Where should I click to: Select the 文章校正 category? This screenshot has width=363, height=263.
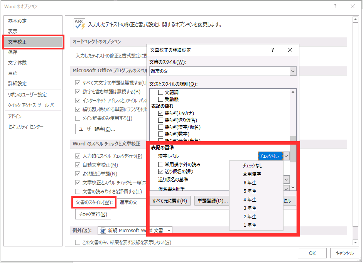click(33, 42)
